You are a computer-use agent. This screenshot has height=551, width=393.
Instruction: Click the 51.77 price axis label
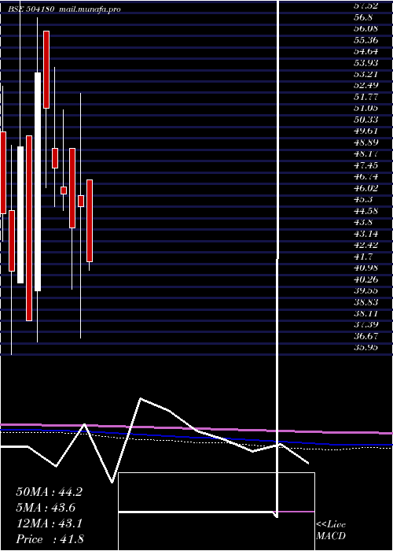tap(366, 97)
